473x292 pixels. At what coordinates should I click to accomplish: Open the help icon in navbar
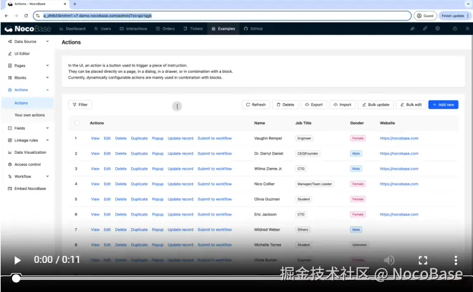455,29
